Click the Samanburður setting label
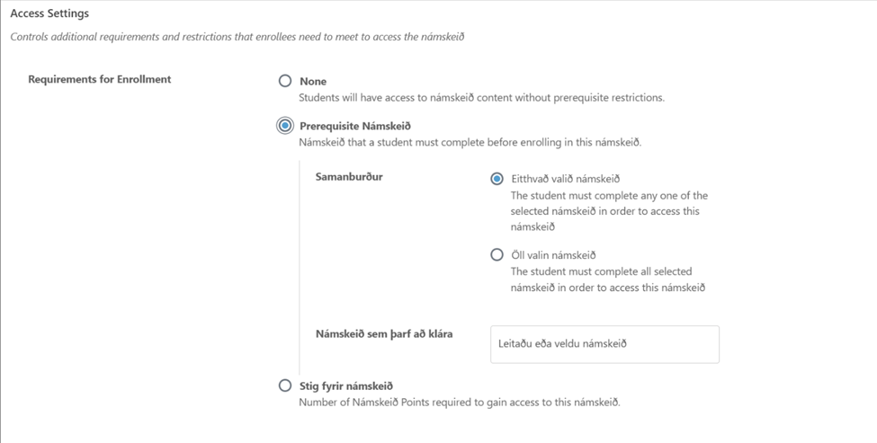The width and height of the screenshot is (877, 443). (x=349, y=177)
